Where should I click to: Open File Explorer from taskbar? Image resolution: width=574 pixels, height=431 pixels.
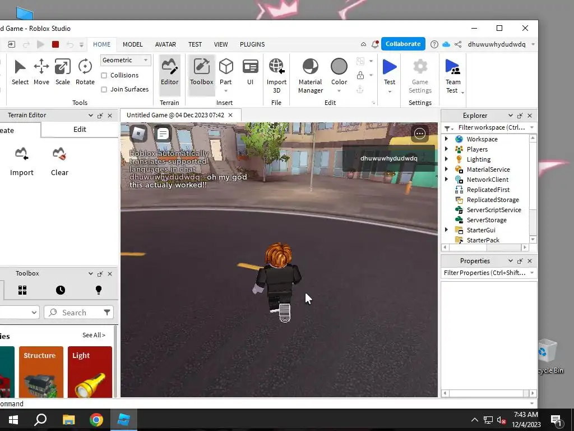[68, 420]
